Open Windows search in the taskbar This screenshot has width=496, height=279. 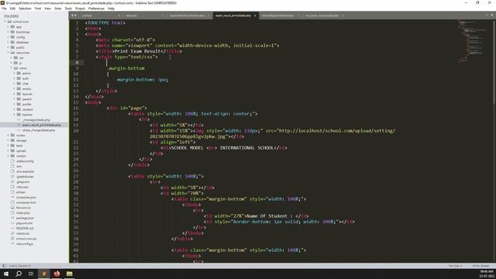point(19,274)
